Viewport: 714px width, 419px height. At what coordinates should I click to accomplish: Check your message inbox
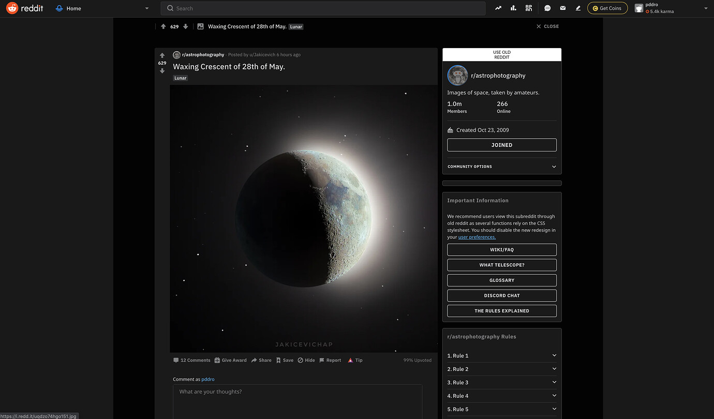[562, 8]
